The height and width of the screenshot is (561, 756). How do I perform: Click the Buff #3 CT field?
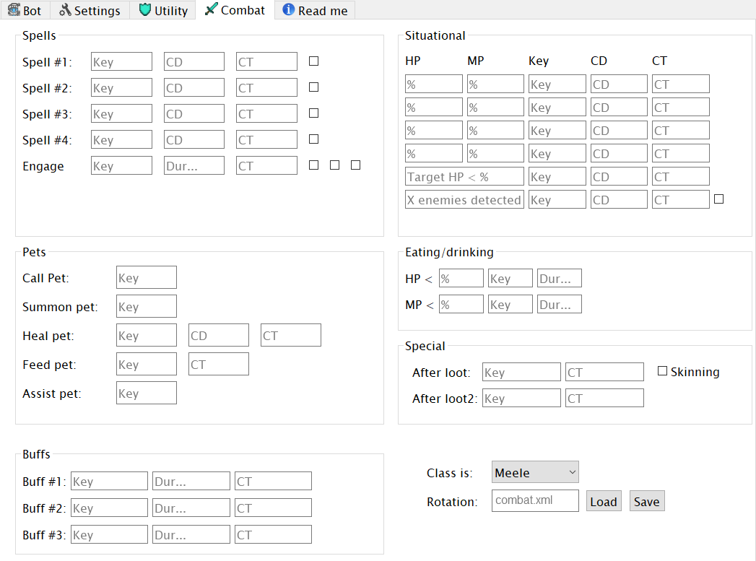click(x=274, y=534)
